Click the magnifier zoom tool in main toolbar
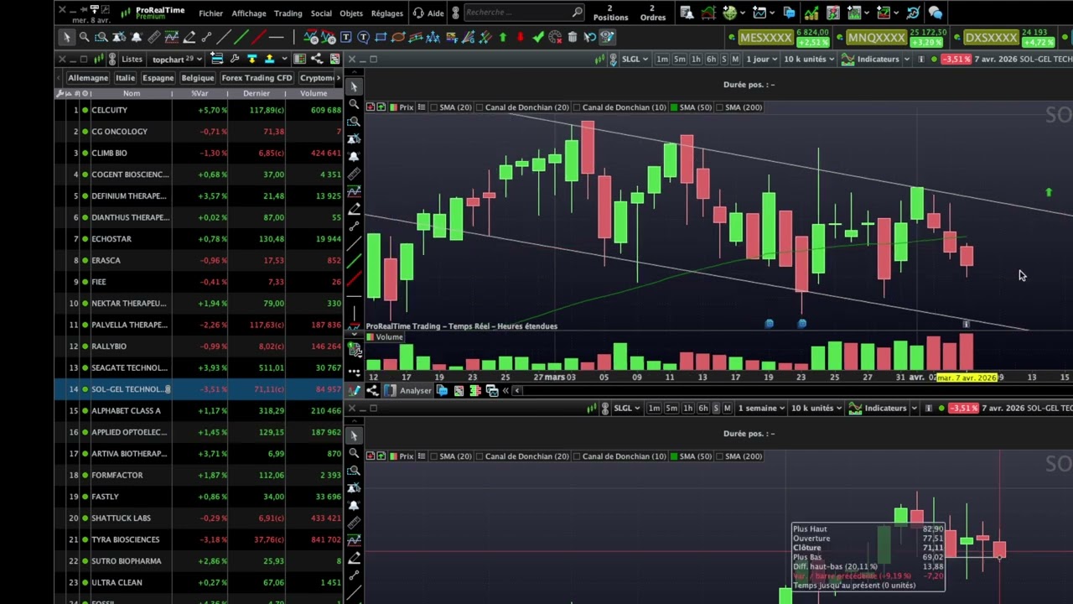1073x604 pixels. point(84,37)
